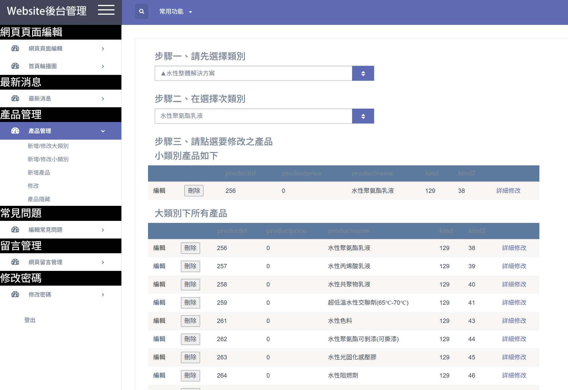Screen dimensions: 568x390
Task: Toggle the hamburger sidebar menu
Action: tap(106, 10)
